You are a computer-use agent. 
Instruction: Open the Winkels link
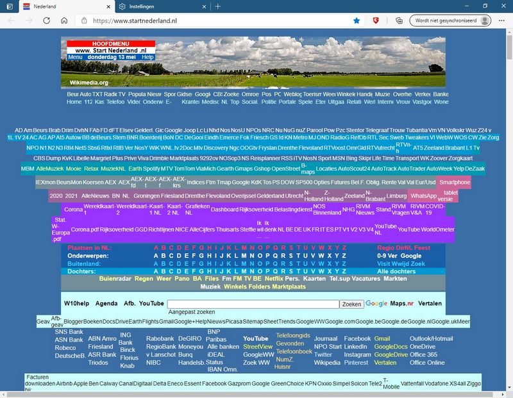coord(235,287)
